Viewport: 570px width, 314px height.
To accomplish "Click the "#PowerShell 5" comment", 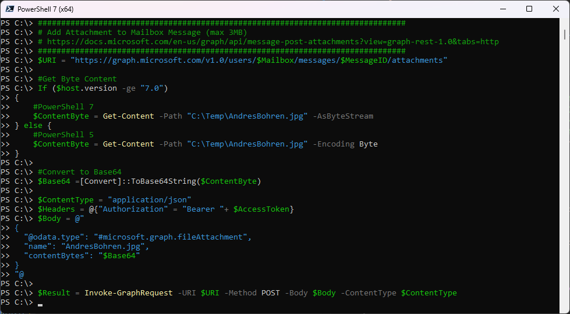I will click(63, 135).
